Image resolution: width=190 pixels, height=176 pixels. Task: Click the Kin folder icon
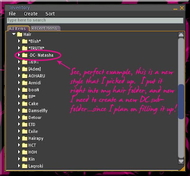click(25, 159)
